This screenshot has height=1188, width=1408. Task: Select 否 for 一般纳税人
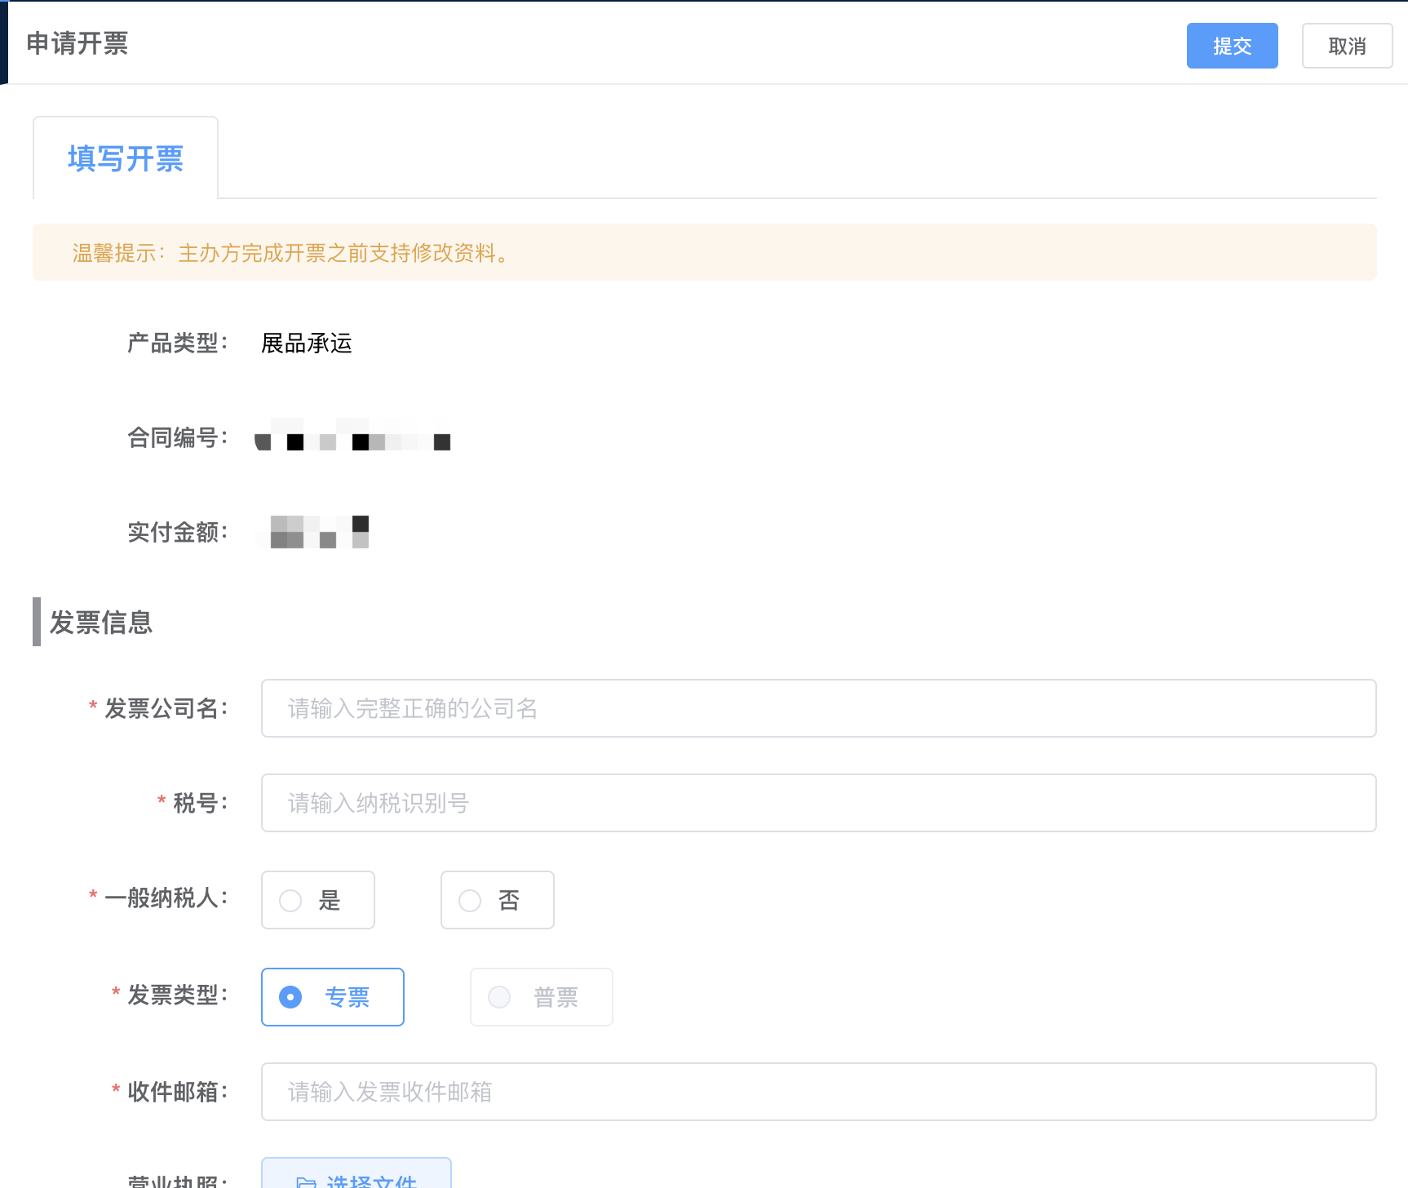(497, 900)
